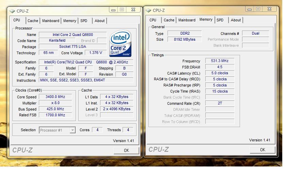The image size is (286, 178).
Task: Click the Command Rate value 2T
Action: coord(220,103)
